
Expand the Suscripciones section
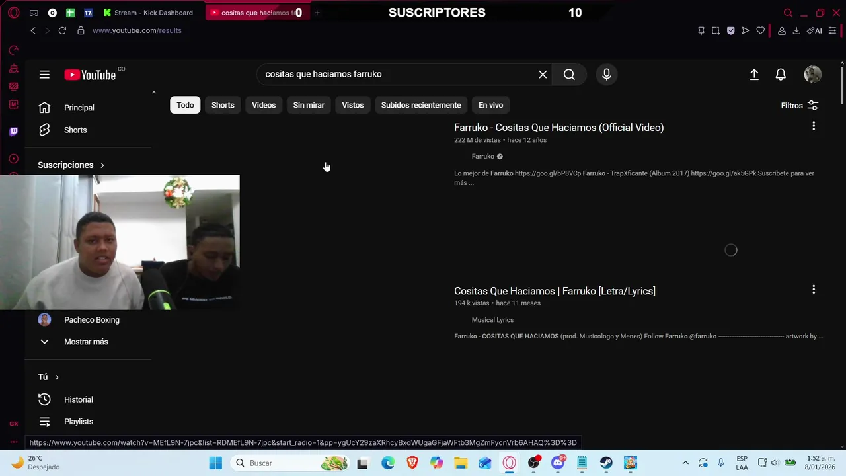tap(71, 165)
